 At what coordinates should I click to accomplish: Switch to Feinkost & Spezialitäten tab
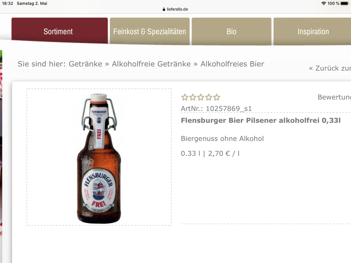pos(149,32)
